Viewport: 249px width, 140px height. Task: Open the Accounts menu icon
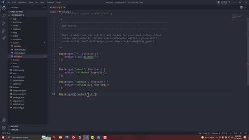(4, 120)
